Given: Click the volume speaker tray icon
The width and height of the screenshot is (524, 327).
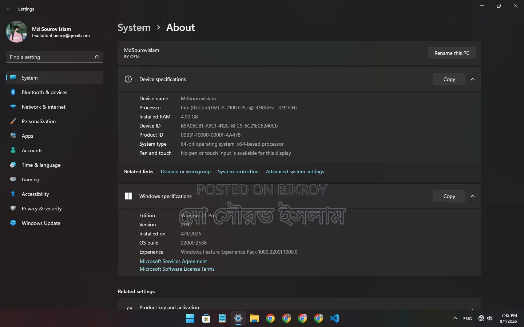Looking at the screenshot, I should pos(490,318).
